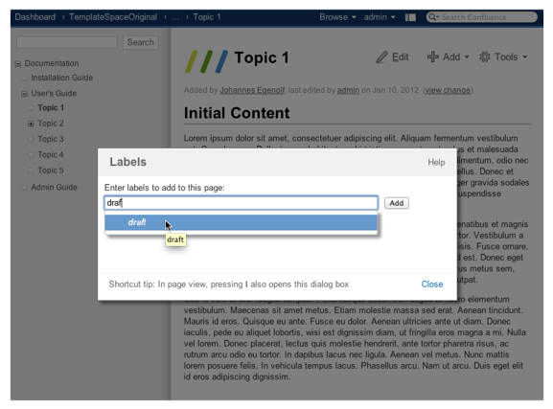This screenshot has height=409, width=553.
Task: Click the plus Add icon
Action: coord(433,57)
